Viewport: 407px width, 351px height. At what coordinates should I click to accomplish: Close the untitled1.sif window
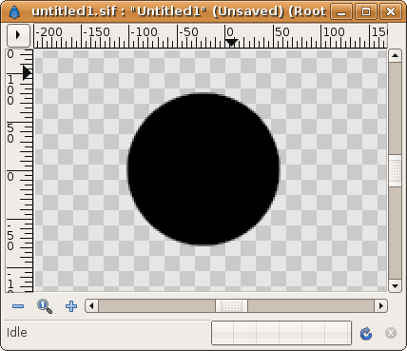[x=391, y=12]
